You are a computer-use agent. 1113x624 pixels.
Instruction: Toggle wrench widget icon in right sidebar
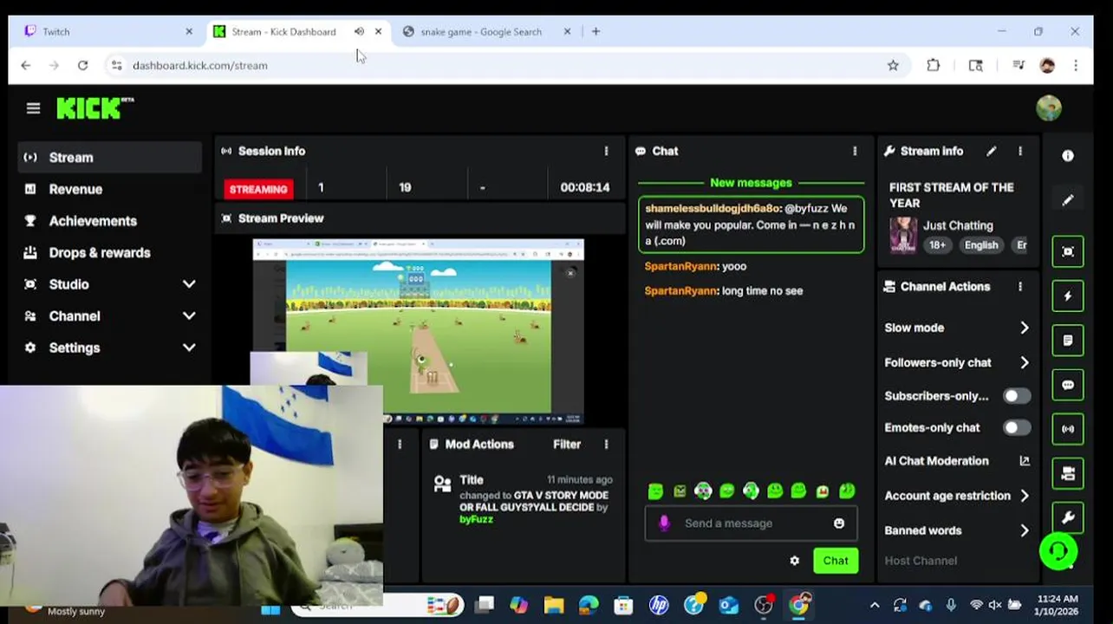click(x=1068, y=517)
